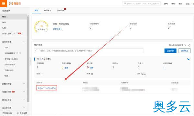
Task: Click the red badge beside 存储与快照
Action: tap(13, 92)
